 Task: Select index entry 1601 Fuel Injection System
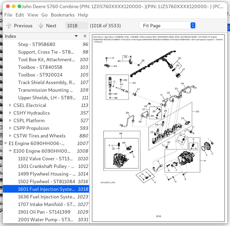pyautogui.click(x=46, y=189)
